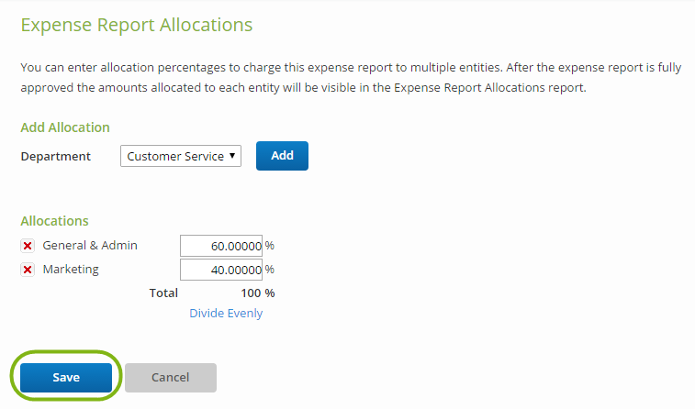Delete the Marketing allocation row
695x409 pixels.
coord(28,270)
